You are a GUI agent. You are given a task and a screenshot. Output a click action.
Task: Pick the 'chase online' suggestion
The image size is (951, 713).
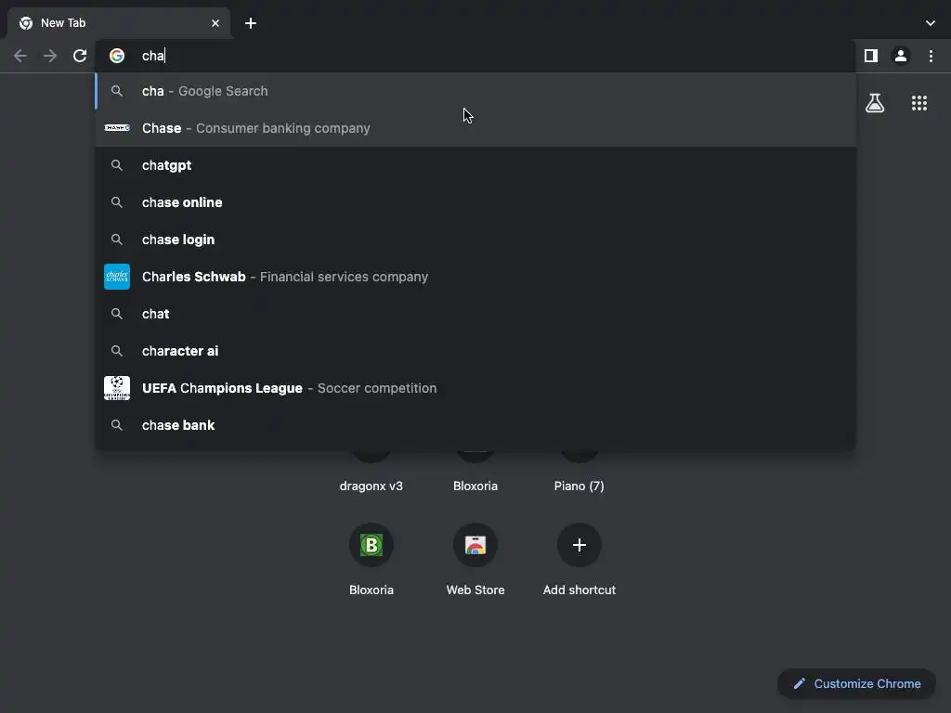(x=475, y=202)
